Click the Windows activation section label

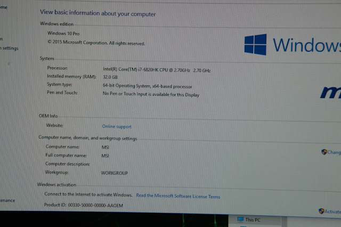point(57,184)
